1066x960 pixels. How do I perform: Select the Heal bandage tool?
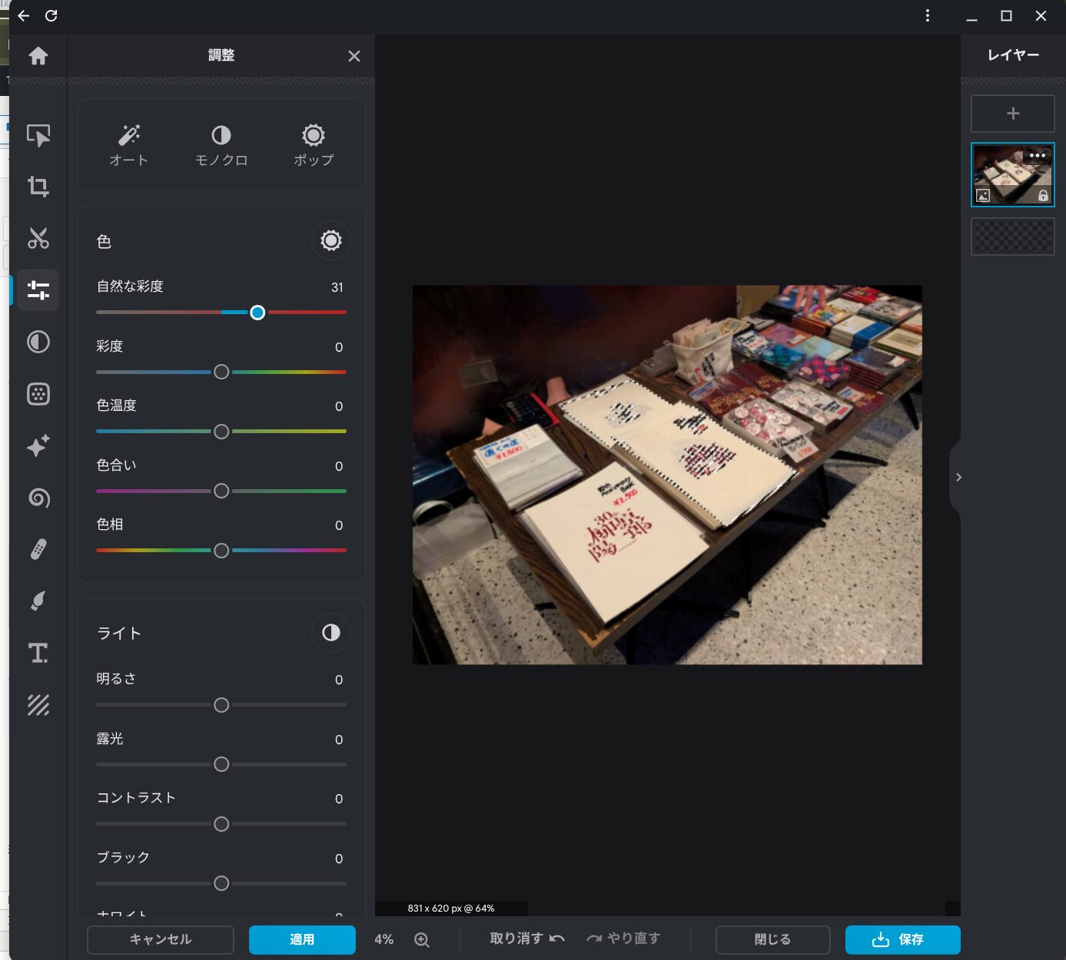coord(38,549)
